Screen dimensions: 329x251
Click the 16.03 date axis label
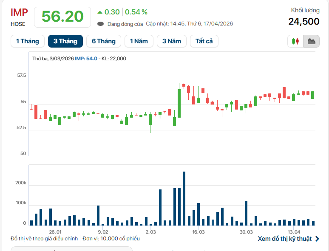point(198,232)
